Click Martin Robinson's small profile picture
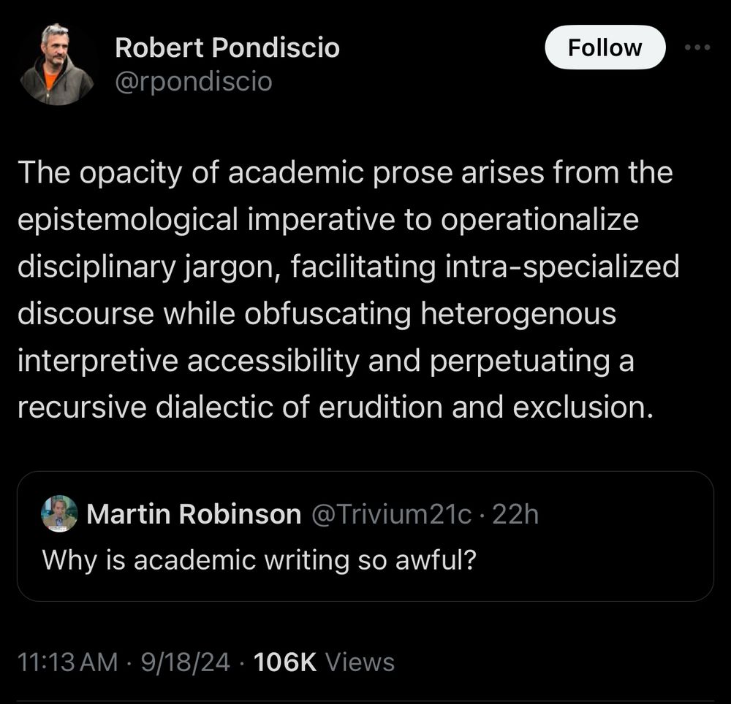 pyautogui.click(x=59, y=513)
